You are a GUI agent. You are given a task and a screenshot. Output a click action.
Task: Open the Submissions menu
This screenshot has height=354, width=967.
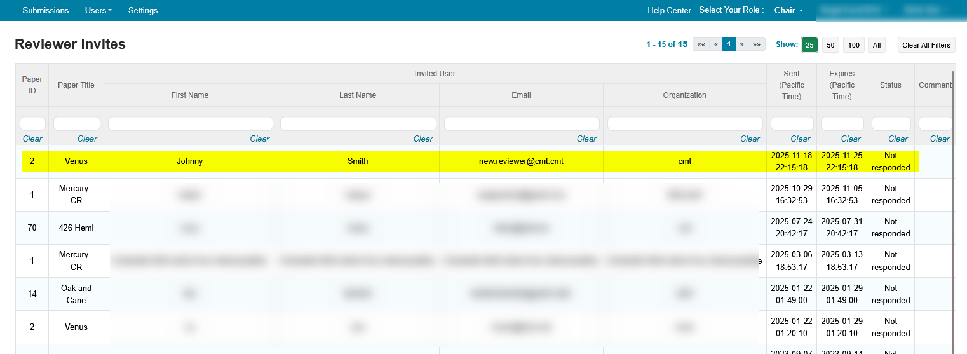(x=45, y=10)
